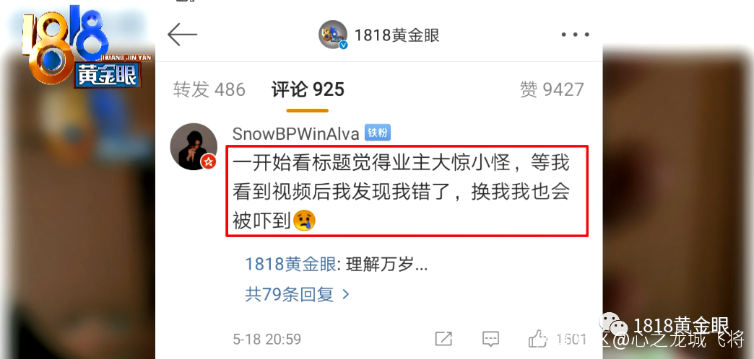Click the chevron after 共79条回复
754x359 pixels.
coord(345,294)
